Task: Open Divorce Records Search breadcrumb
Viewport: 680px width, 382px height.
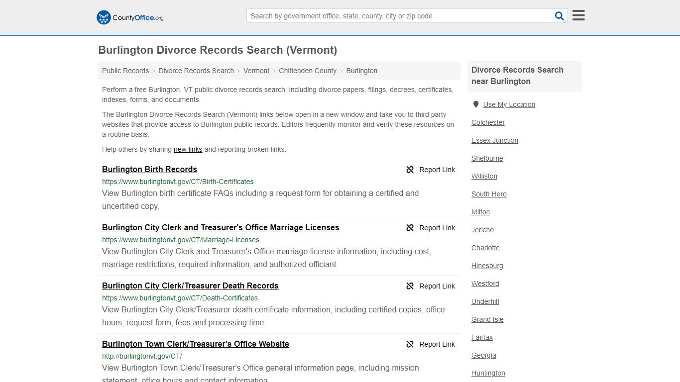Action: (x=196, y=71)
